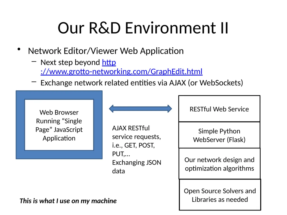Screen dimensions: 287x215
Task: Click the Web Browser Single Page JavaScript Application box
Action: click(x=59, y=125)
